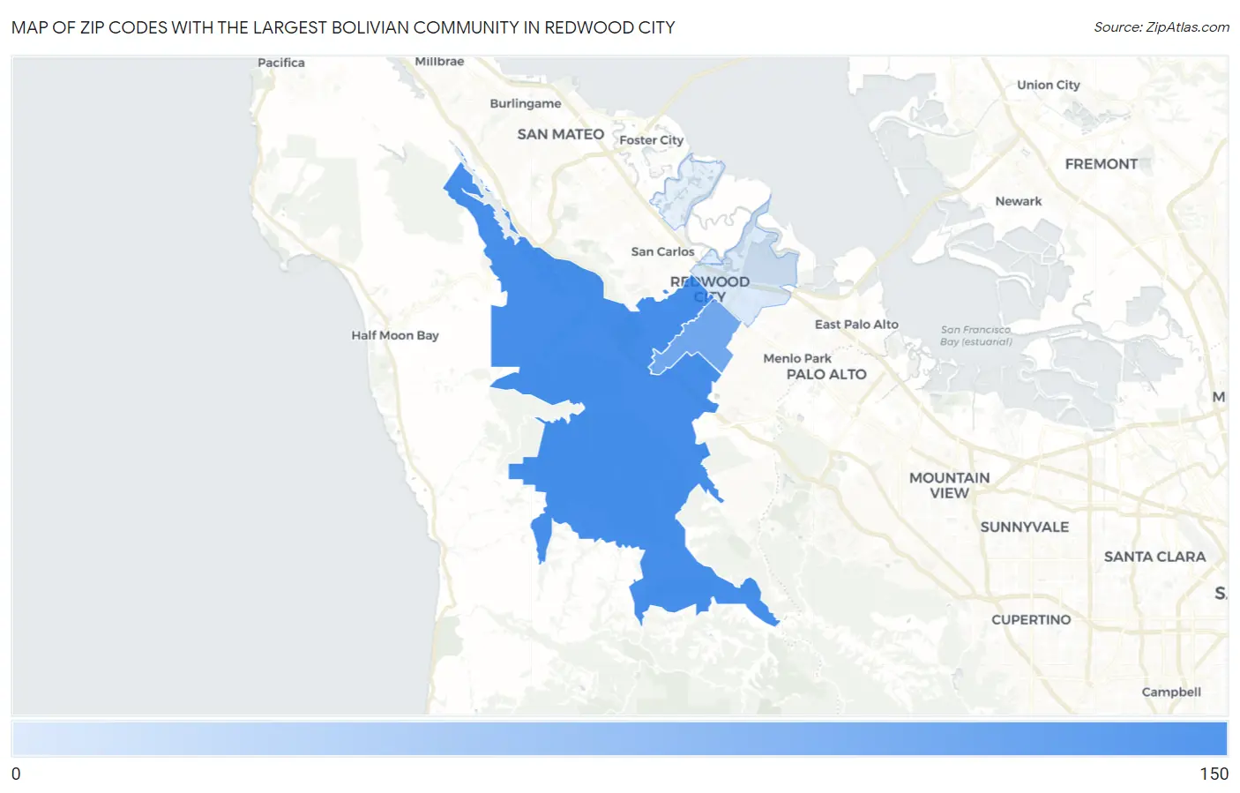This screenshot has width=1240, height=793.
Task: Click the legend minimum value '0'
Action: click(16, 774)
